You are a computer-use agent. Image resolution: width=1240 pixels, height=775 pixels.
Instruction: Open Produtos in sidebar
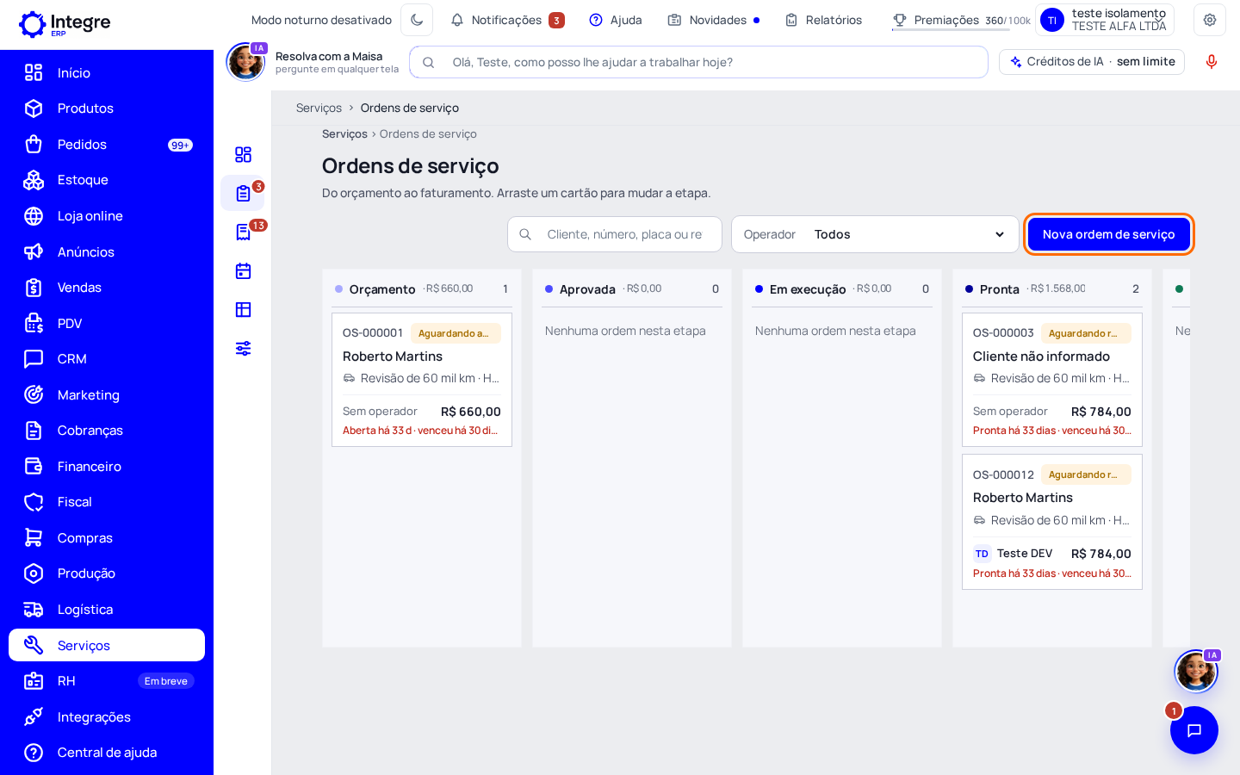coord(107,108)
